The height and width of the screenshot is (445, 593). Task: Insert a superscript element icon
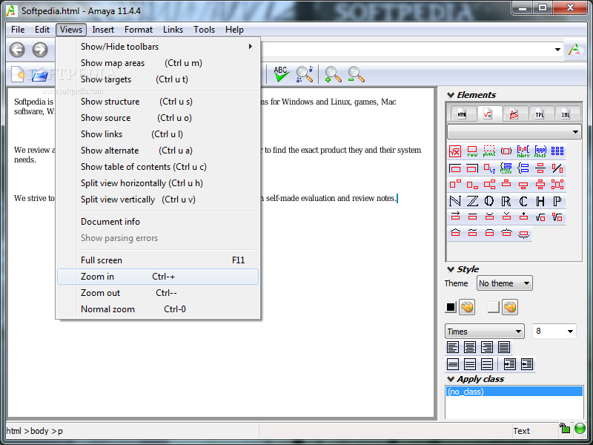[x=455, y=185]
